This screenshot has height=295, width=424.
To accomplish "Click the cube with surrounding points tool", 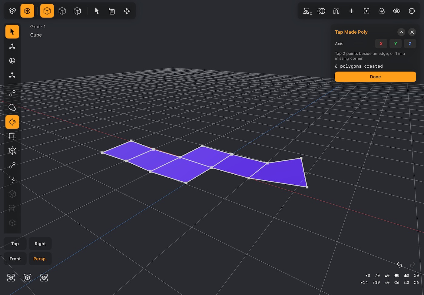I will tap(12, 151).
